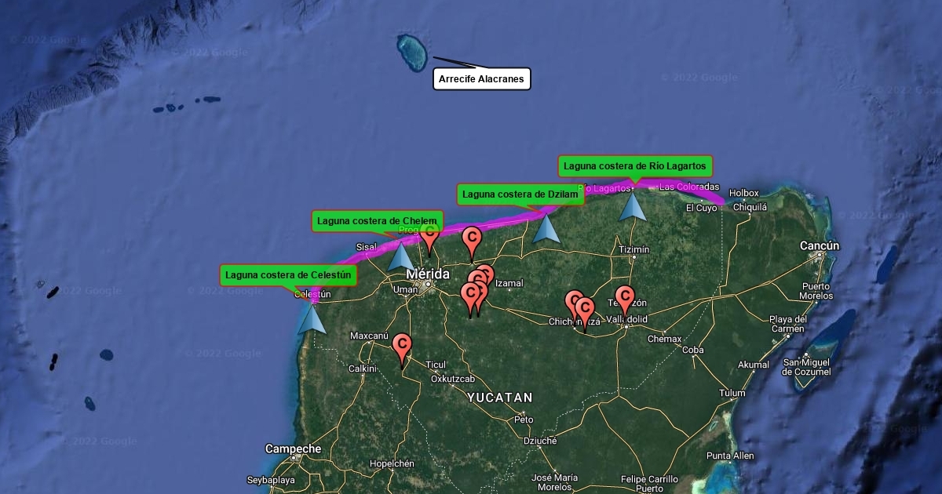Click the Dziuché town label
Screen dimensions: 942x494
(x=540, y=441)
